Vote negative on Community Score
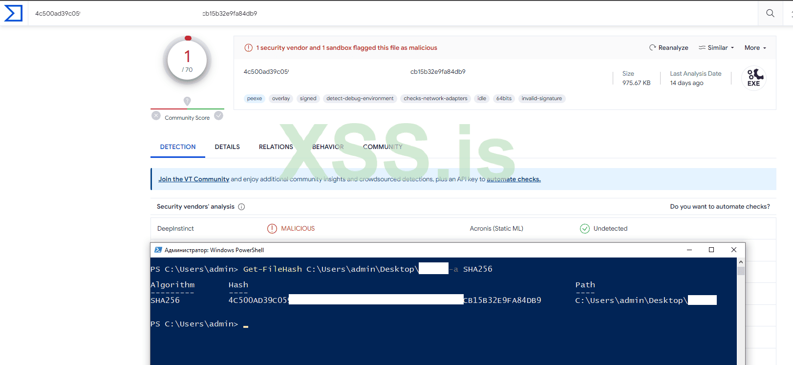793x365 pixels. click(156, 116)
